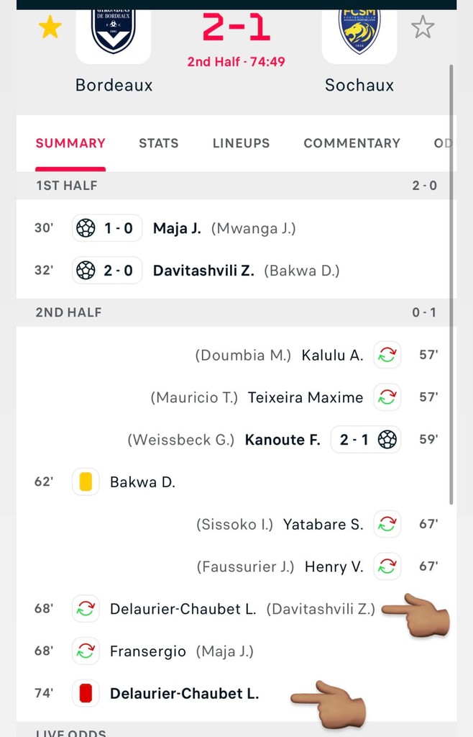Viewport: 473px width, 737px height.
Task: Switch to the LINEUPS tab
Action: tap(241, 143)
